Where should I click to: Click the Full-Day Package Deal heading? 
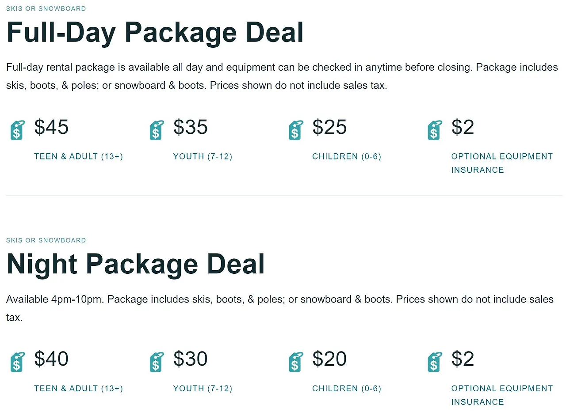tap(155, 32)
